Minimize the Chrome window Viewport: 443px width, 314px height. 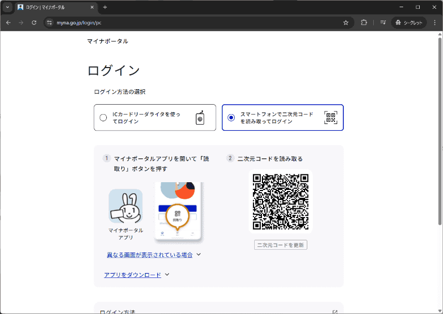point(401,7)
